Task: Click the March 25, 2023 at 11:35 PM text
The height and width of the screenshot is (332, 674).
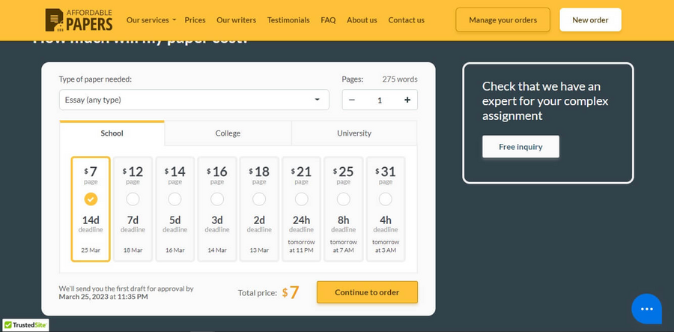Action: pyautogui.click(x=103, y=297)
